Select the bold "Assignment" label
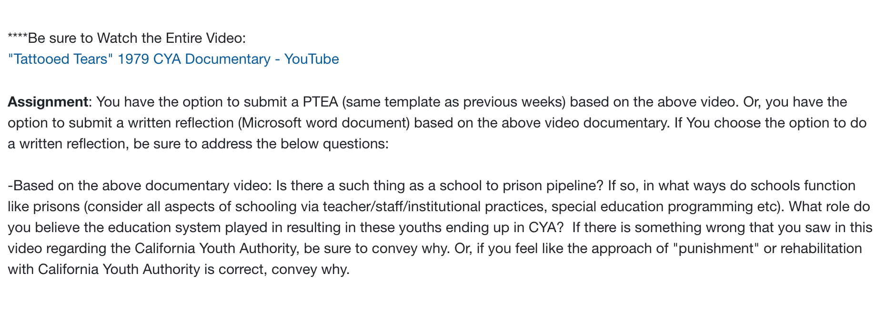This screenshot has height=313, width=886. tap(48, 102)
